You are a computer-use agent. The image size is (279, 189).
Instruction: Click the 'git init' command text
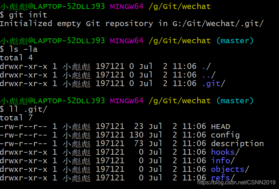28,15
